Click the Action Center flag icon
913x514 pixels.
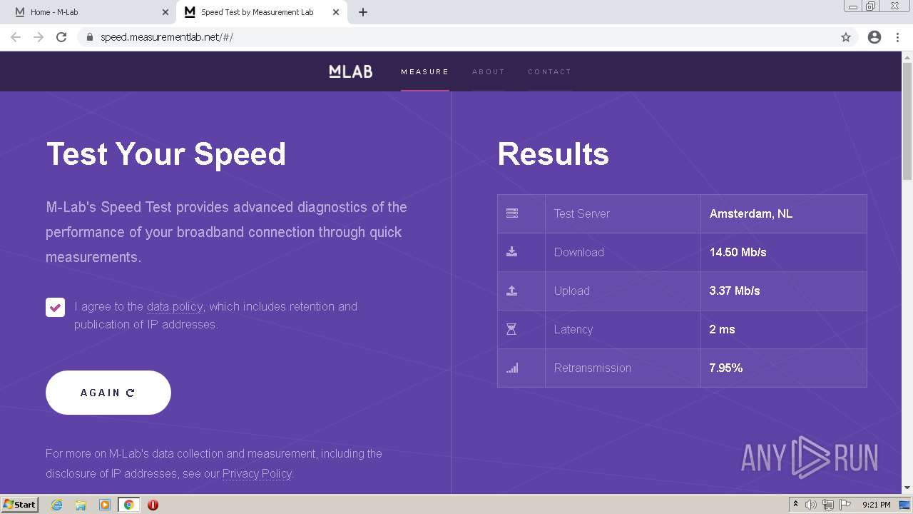(x=845, y=505)
